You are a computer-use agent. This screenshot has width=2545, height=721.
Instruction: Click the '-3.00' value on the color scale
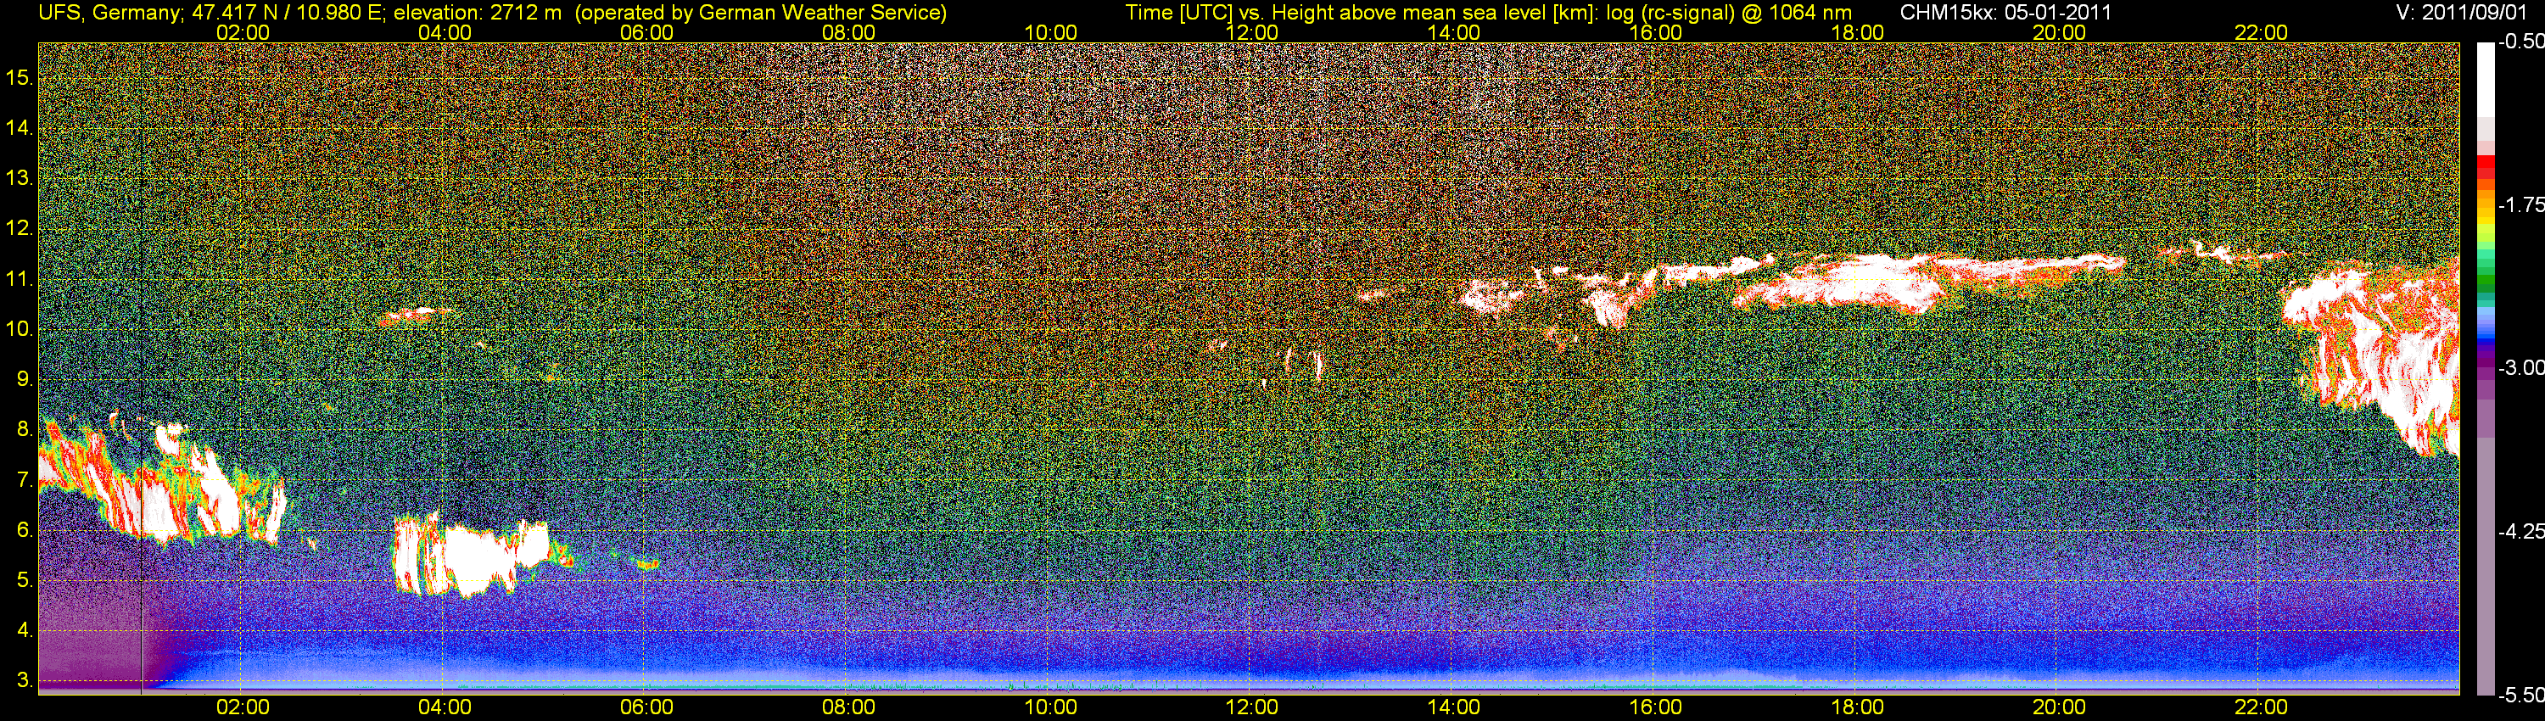2520,368
